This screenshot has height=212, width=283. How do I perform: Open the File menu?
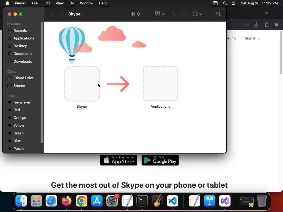tap(35, 3)
